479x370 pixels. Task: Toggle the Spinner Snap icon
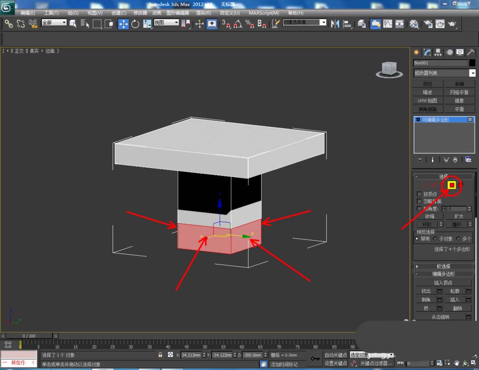click(262, 24)
